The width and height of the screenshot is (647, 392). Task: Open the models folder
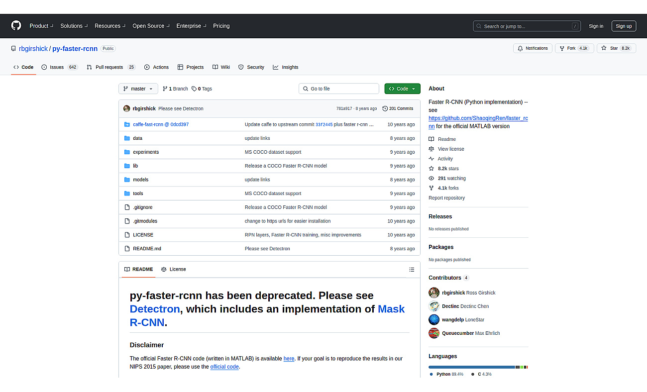point(140,180)
